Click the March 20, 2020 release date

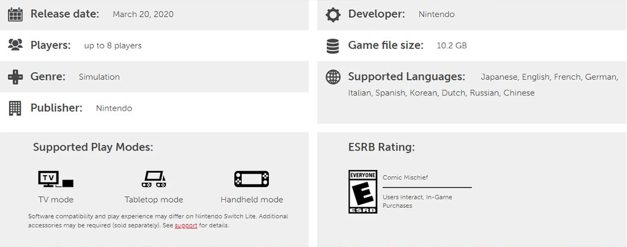143,14
